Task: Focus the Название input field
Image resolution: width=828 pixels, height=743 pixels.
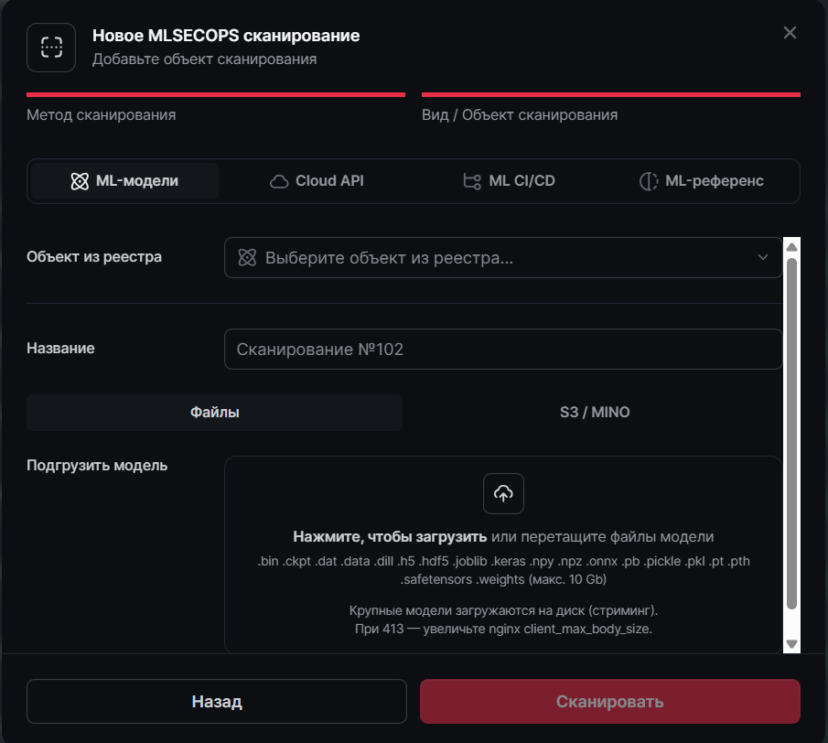Action: (503, 349)
